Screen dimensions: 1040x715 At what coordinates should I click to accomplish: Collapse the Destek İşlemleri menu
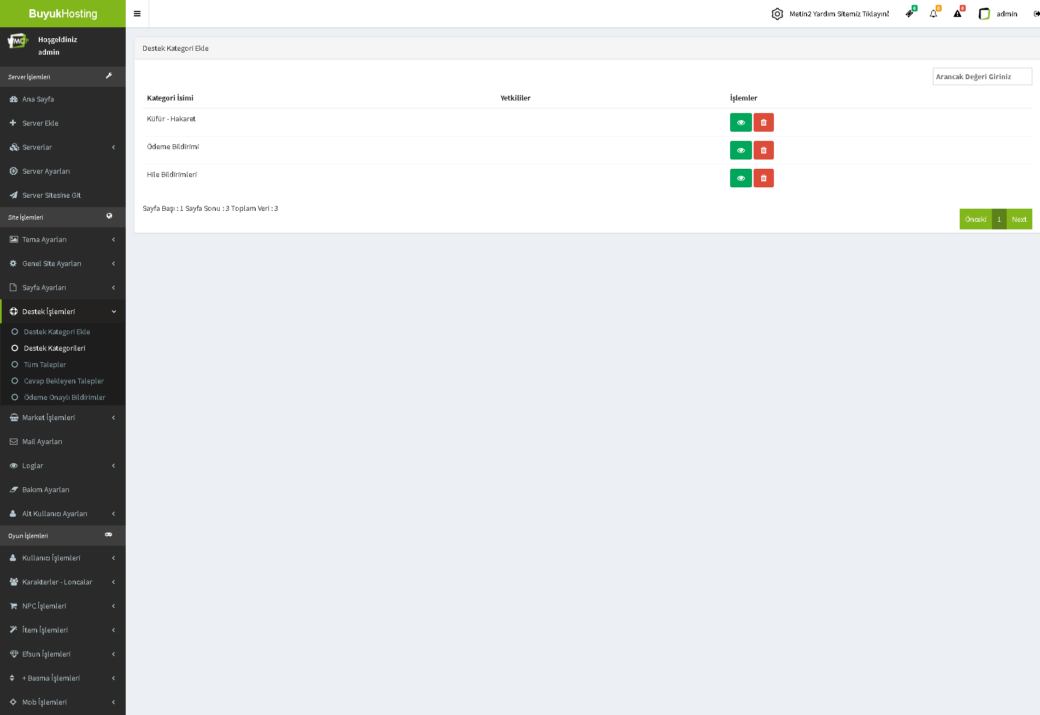coord(63,311)
